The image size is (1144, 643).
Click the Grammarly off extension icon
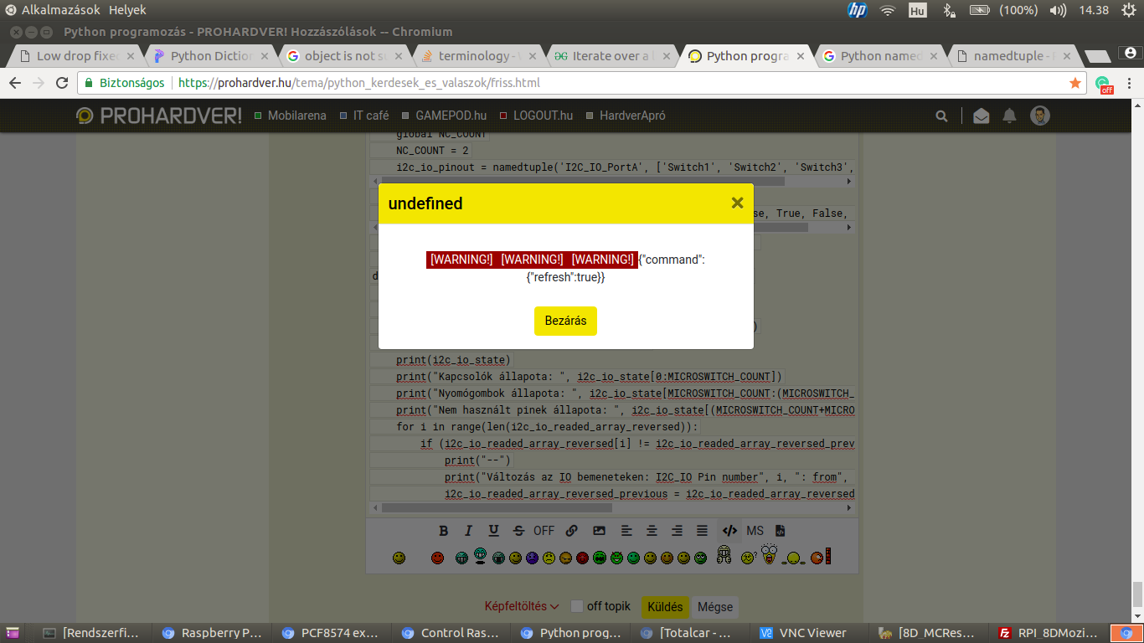coord(1105,84)
